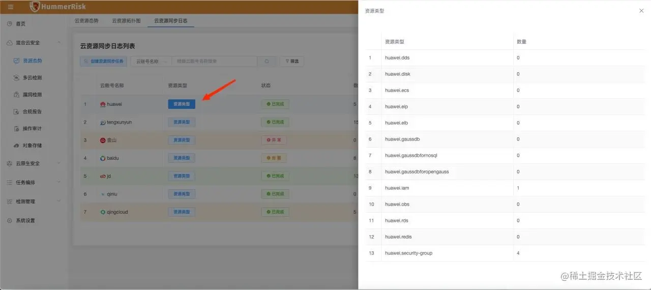Click the baidu cloud logo icon
The width and height of the screenshot is (651, 290).
point(103,158)
